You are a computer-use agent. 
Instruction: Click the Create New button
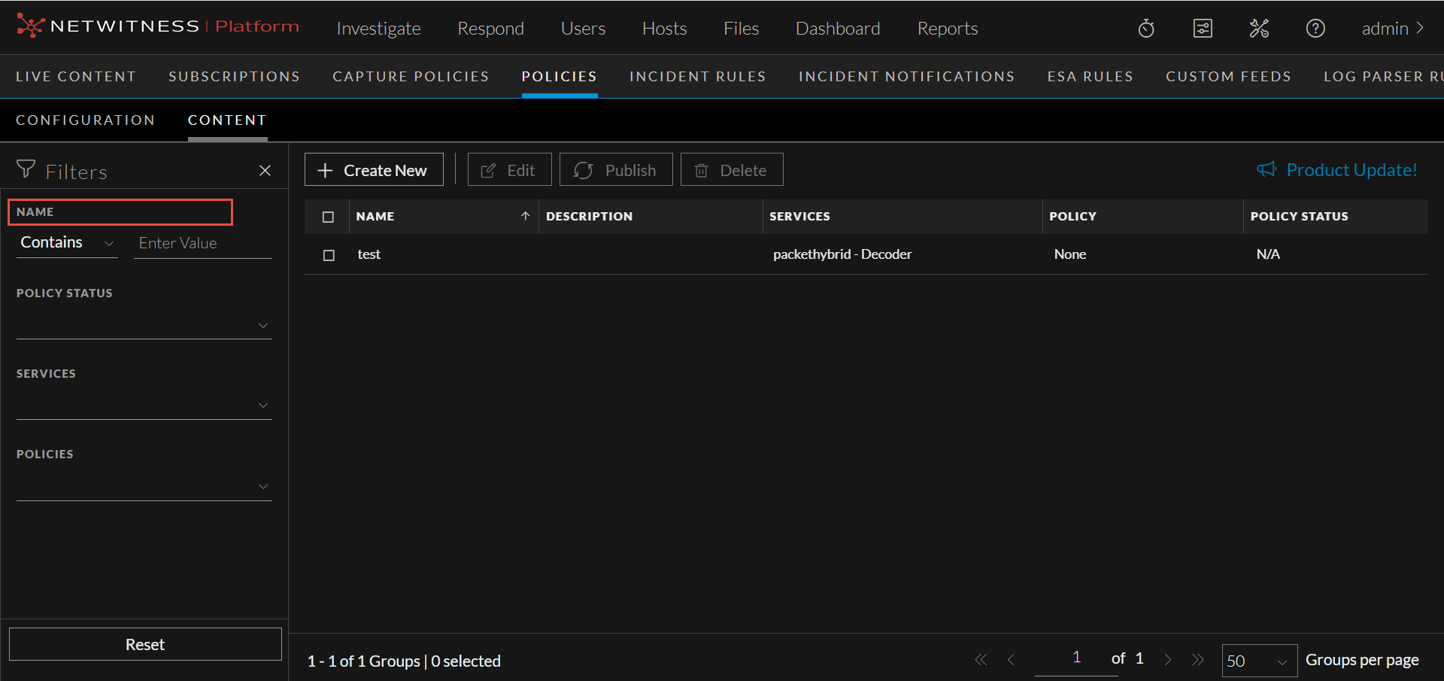(x=374, y=169)
